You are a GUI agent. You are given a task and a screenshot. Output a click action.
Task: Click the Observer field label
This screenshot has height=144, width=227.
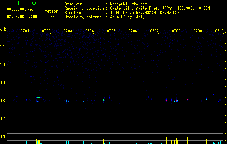point(73,4)
